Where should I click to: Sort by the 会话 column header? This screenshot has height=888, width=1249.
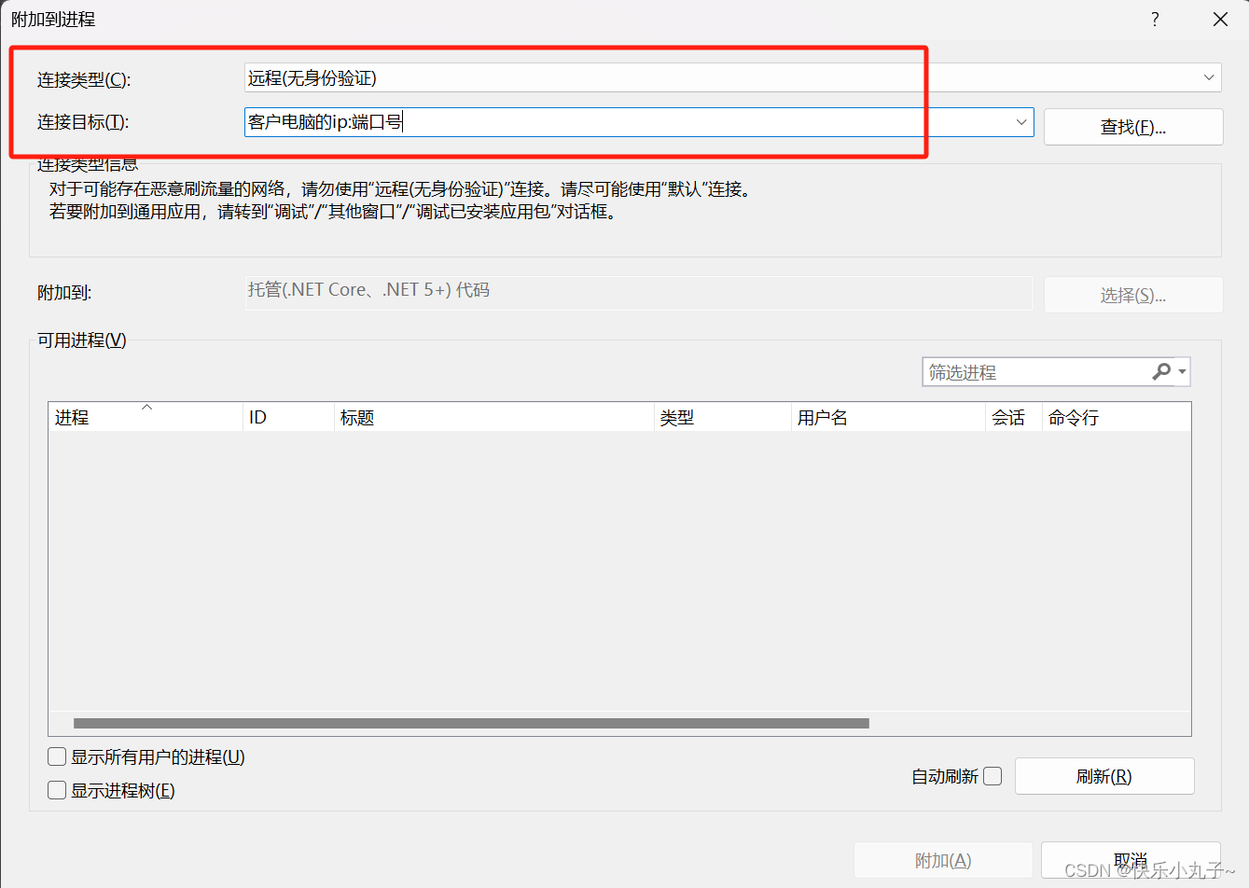coord(1014,417)
